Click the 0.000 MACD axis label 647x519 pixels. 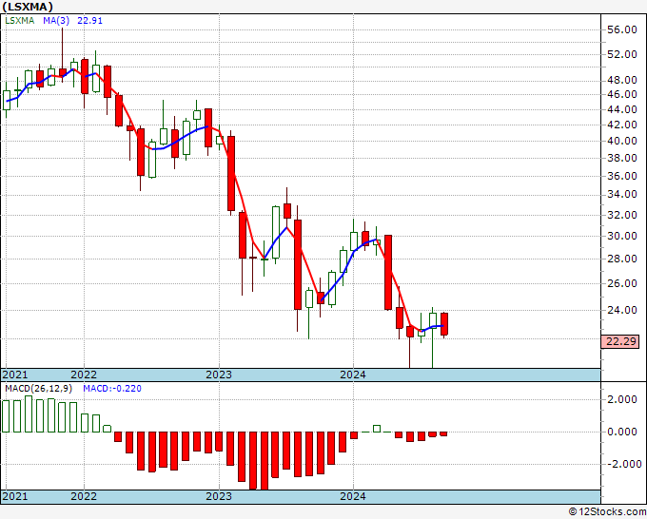pos(622,432)
